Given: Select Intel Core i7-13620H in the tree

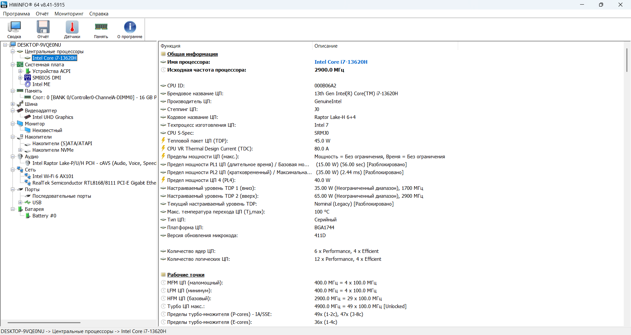Looking at the screenshot, I should pos(55,58).
